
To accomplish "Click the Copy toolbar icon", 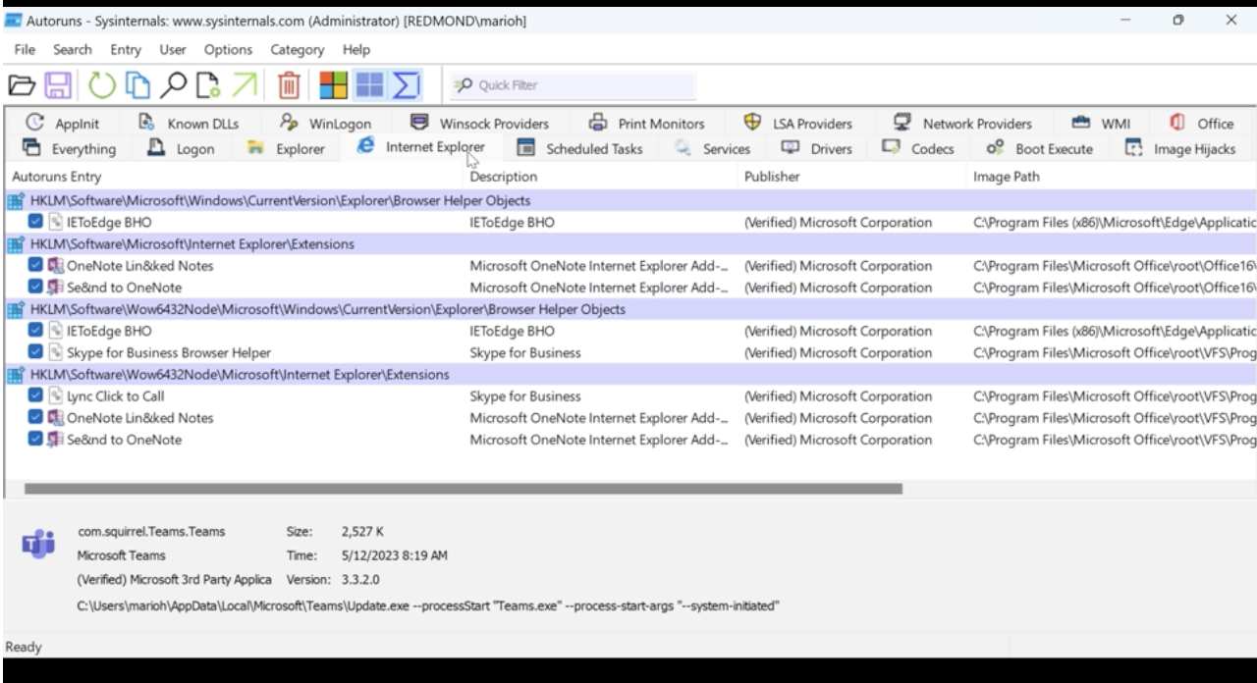I will point(137,85).
